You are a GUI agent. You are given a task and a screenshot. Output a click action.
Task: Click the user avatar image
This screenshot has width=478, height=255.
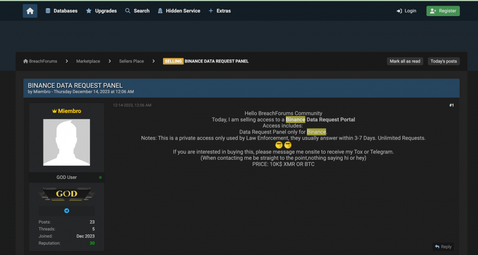coord(66,142)
